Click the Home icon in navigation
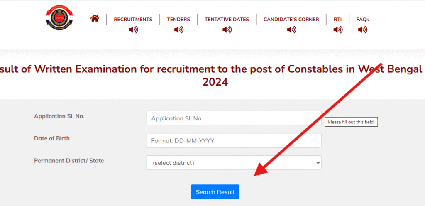425x206 pixels. 95,18
